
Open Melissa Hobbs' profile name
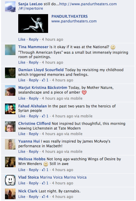coord(32,159)
